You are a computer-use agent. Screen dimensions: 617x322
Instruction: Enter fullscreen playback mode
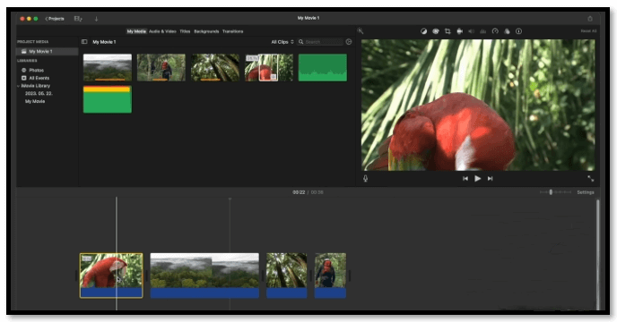591,179
